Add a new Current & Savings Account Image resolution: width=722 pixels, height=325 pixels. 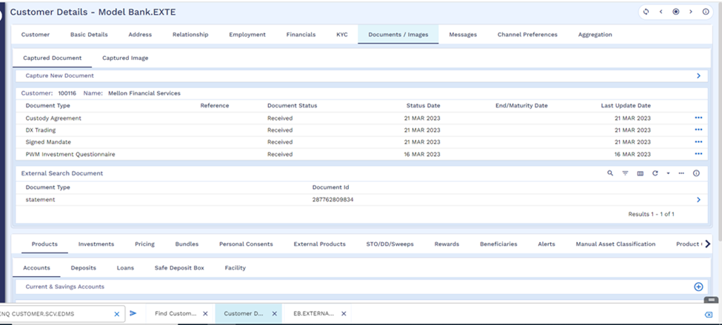[x=698, y=287]
